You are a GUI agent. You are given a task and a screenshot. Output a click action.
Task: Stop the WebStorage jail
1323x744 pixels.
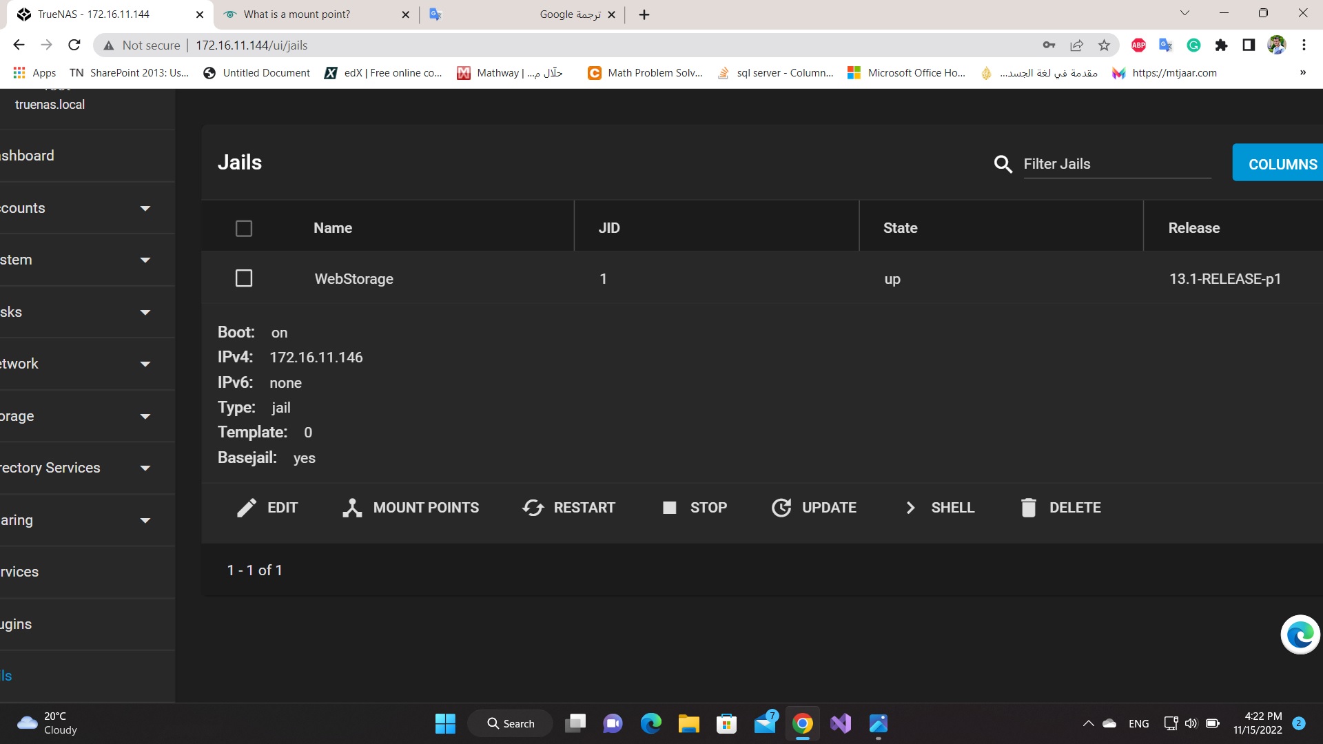tap(695, 508)
